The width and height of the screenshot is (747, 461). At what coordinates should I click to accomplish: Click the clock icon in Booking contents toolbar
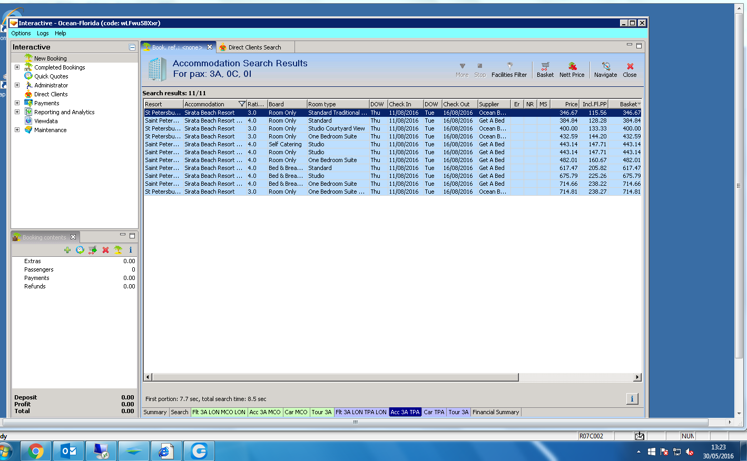pos(80,250)
